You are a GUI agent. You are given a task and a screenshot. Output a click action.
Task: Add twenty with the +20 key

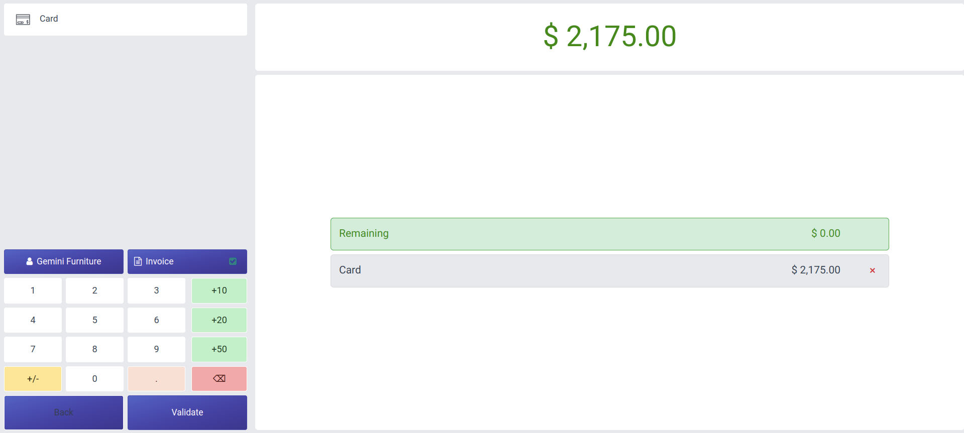(x=219, y=320)
